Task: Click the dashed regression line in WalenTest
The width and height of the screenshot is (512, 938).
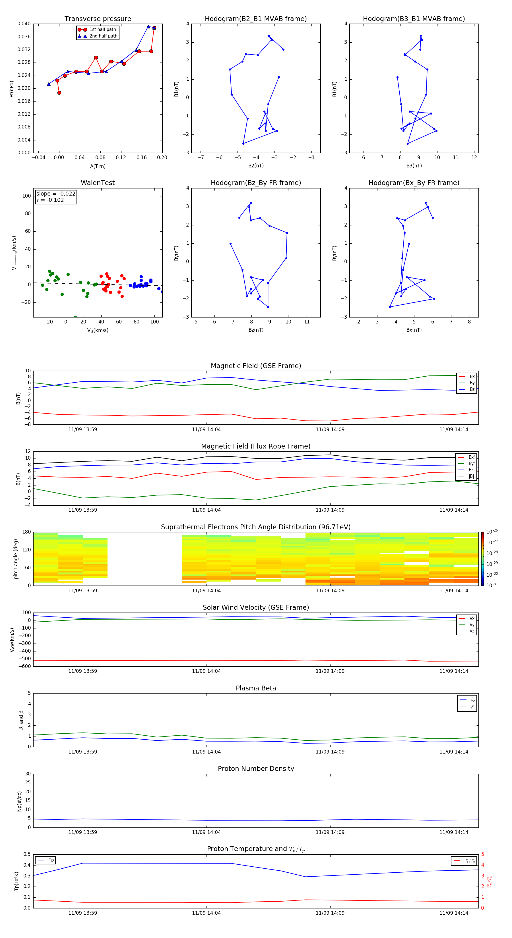Action: 98,284
